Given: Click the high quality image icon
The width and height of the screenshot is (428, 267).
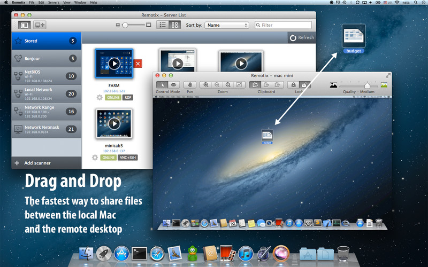Looking at the screenshot, I should pos(384,85).
